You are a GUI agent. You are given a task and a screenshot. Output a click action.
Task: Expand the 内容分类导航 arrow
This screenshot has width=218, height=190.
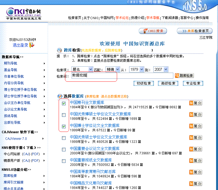pyautogui.click(x=44, y=83)
